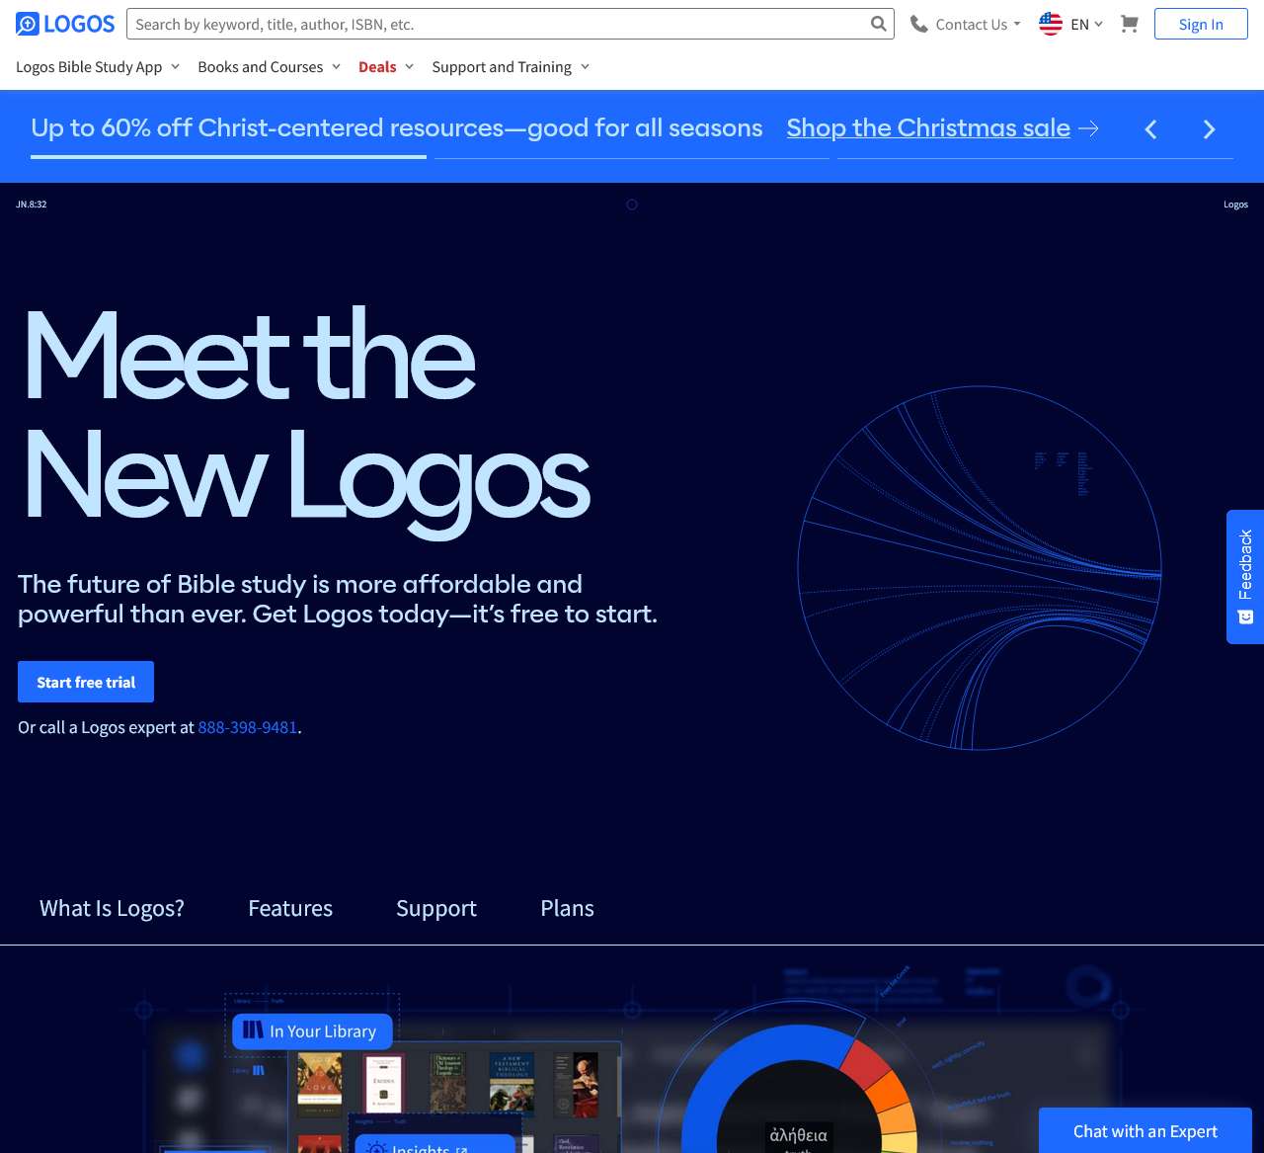
Task: Click Up to 60% off banner text
Action: click(x=397, y=127)
